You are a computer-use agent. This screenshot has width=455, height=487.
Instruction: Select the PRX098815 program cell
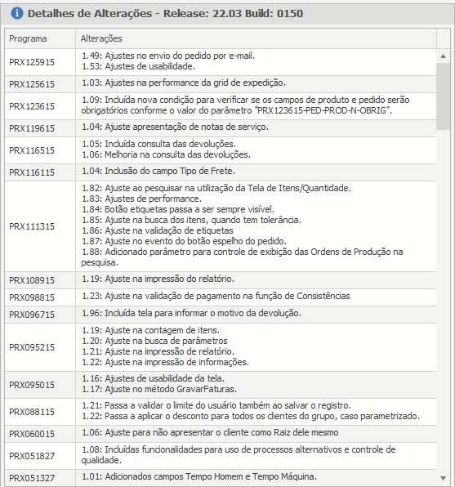40,297
